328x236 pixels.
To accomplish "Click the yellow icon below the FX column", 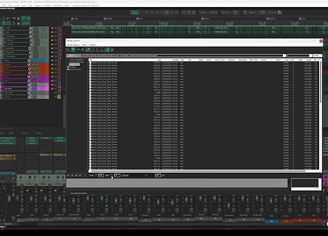I will coord(59,97).
